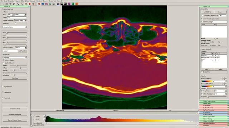Toggle the T-Func checkbox by histogram

(34, 120)
